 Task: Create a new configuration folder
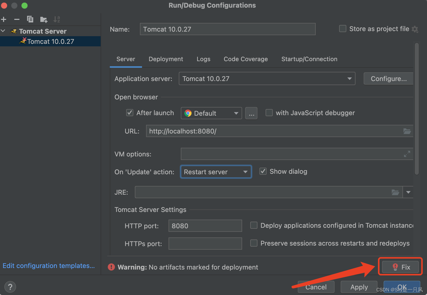coord(44,19)
